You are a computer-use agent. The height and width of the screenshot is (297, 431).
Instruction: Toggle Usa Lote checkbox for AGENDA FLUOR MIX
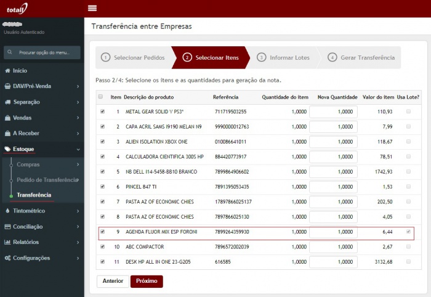pyautogui.click(x=408, y=232)
